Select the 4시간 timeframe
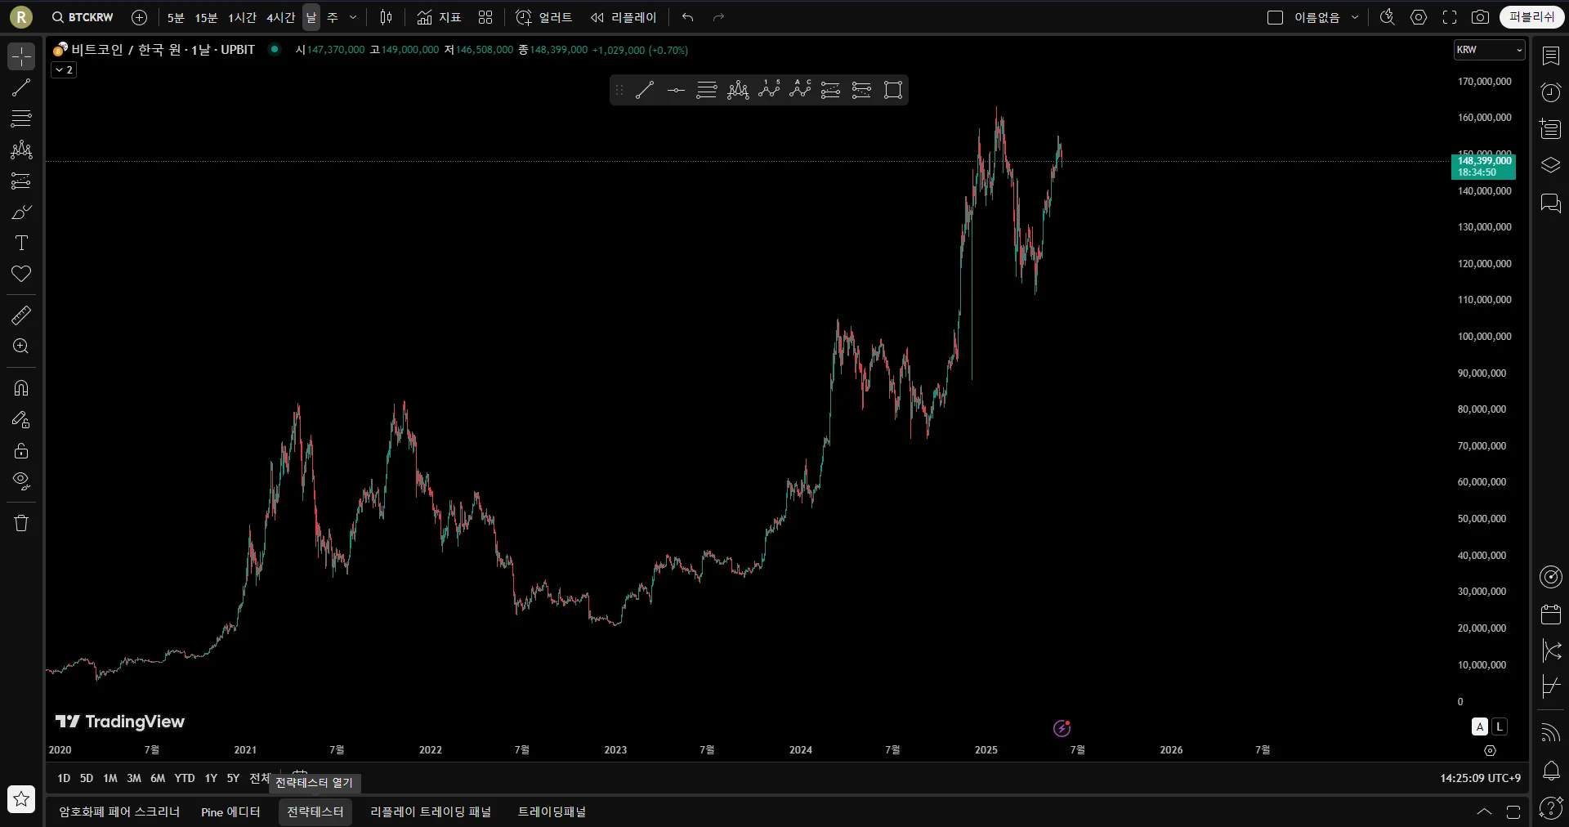The width and height of the screenshot is (1569, 827). tap(280, 17)
